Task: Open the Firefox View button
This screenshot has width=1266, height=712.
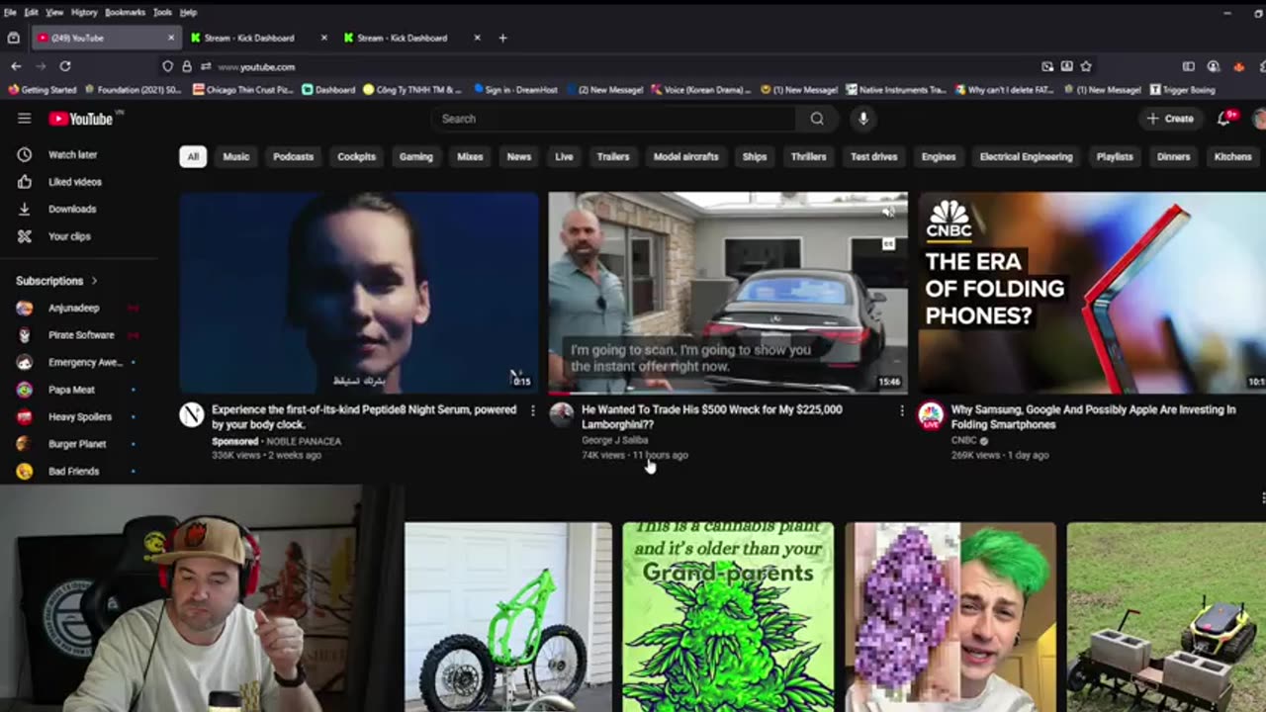Action: [13, 38]
